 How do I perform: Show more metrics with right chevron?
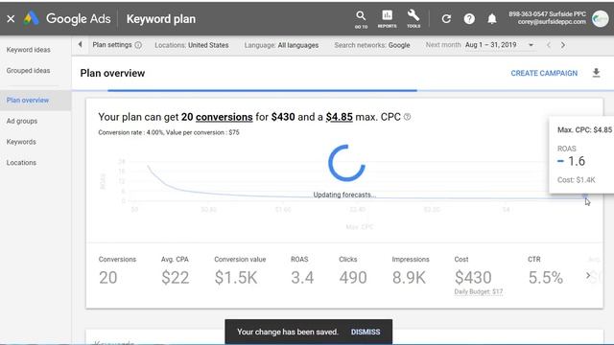(x=588, y=276)
